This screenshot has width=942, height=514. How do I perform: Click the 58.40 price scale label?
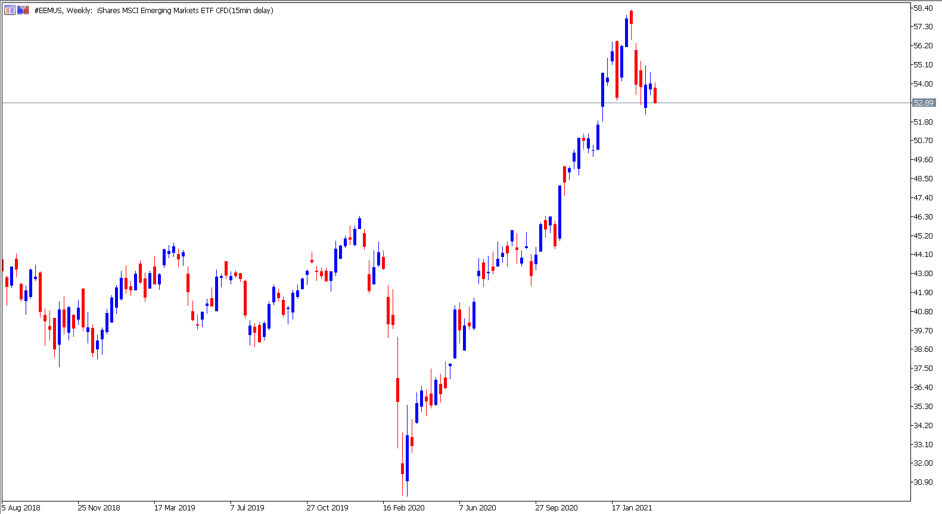[x=923, y=8]
